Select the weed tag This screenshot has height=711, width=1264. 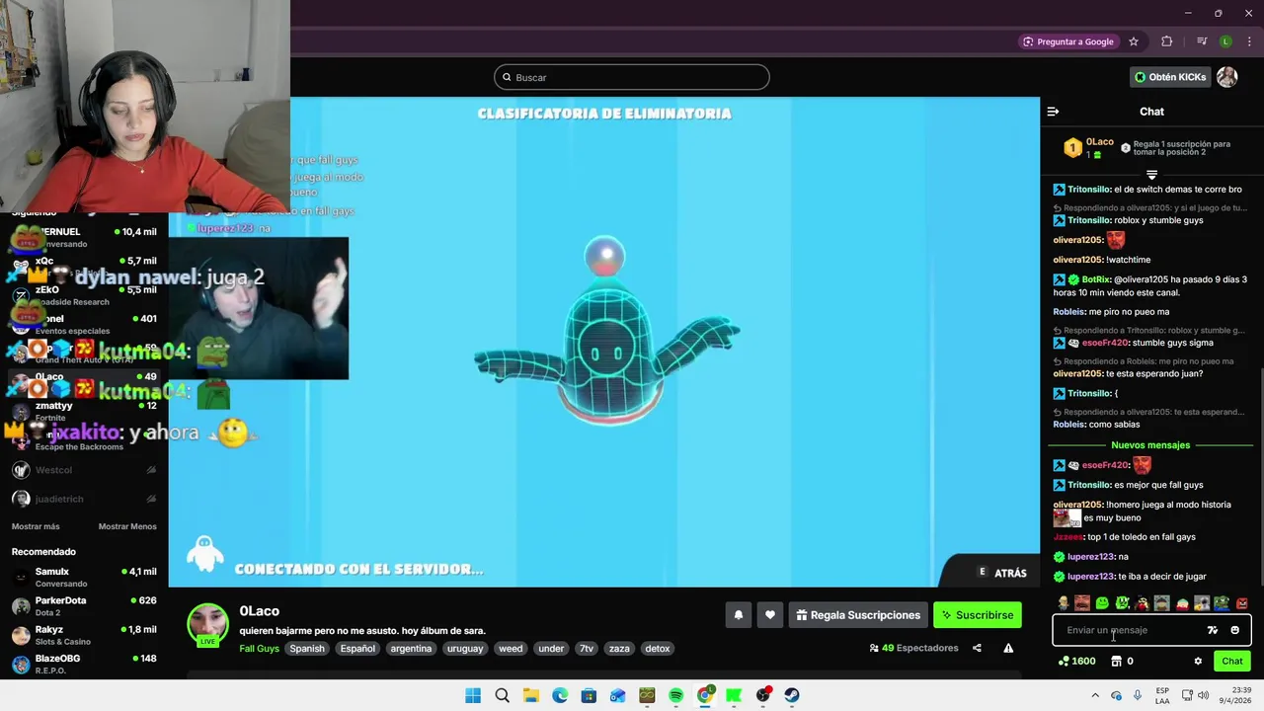pyautogui.click(x=511, y=649)
